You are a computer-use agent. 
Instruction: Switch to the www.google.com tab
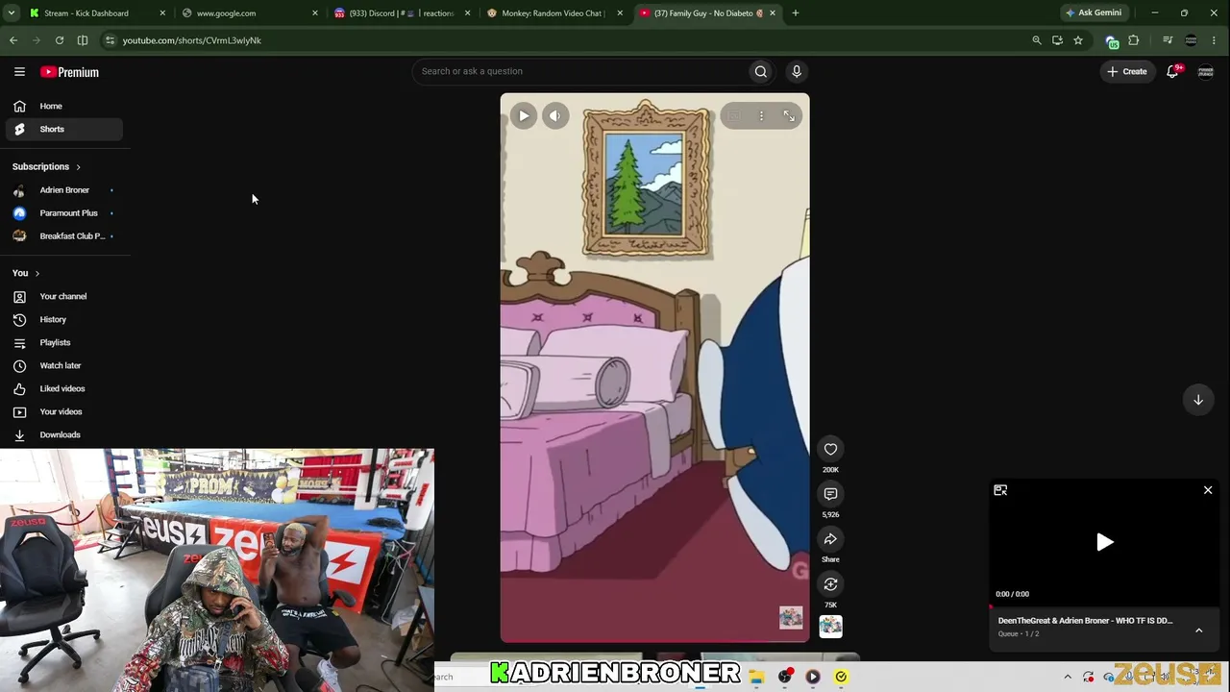tap(248, 13)
